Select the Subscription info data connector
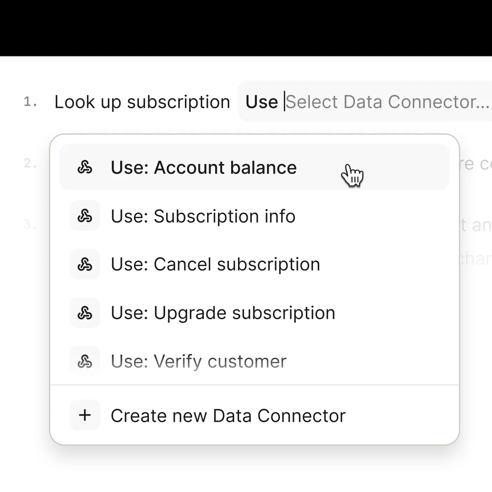 coord(203,216)
